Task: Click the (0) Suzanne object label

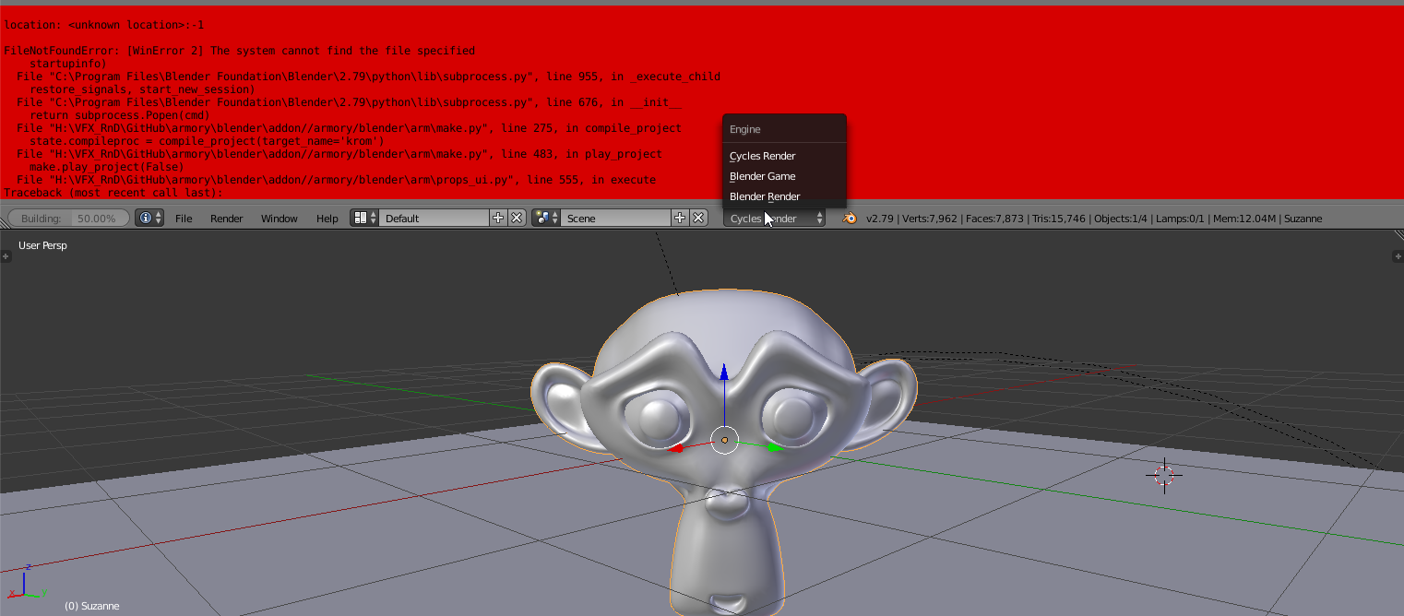Action: click(x=91, y=606)
